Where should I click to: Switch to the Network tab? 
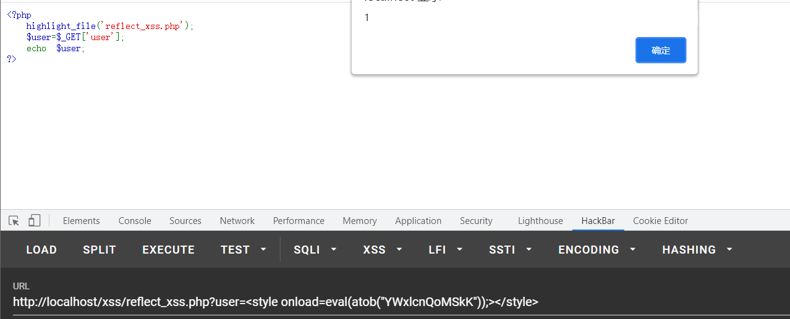coord(237,221)
